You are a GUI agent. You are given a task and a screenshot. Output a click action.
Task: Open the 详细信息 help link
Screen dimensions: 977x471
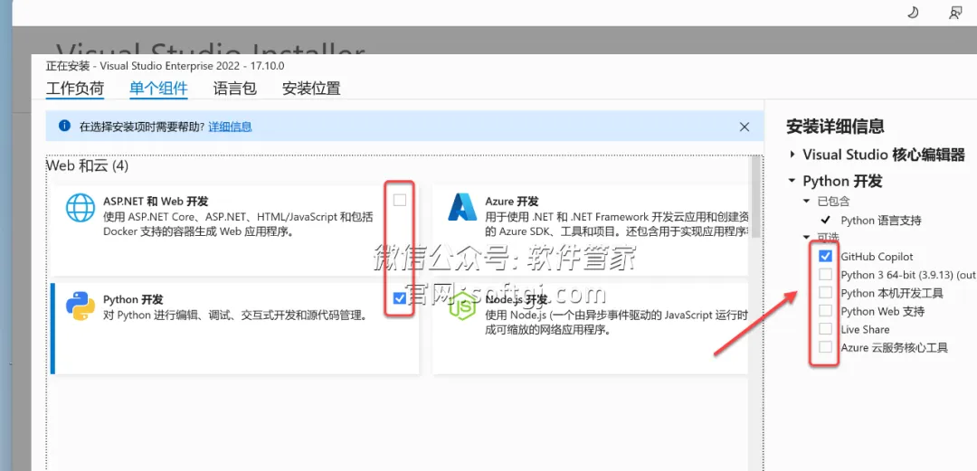(x=230, y=127)
